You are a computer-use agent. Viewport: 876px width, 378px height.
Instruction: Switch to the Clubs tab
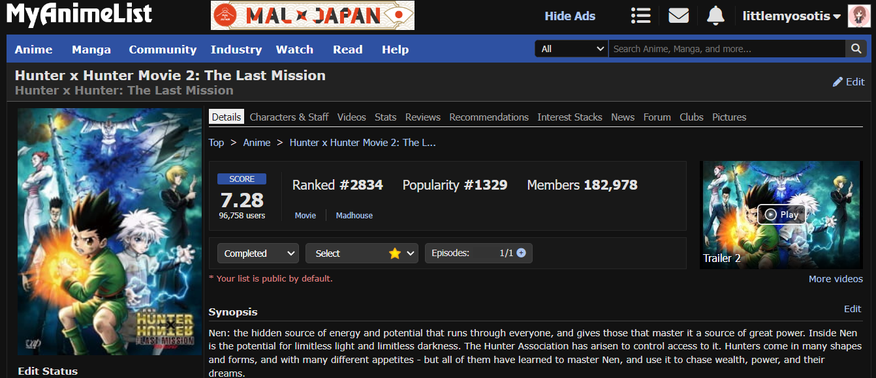coord(691,117)
